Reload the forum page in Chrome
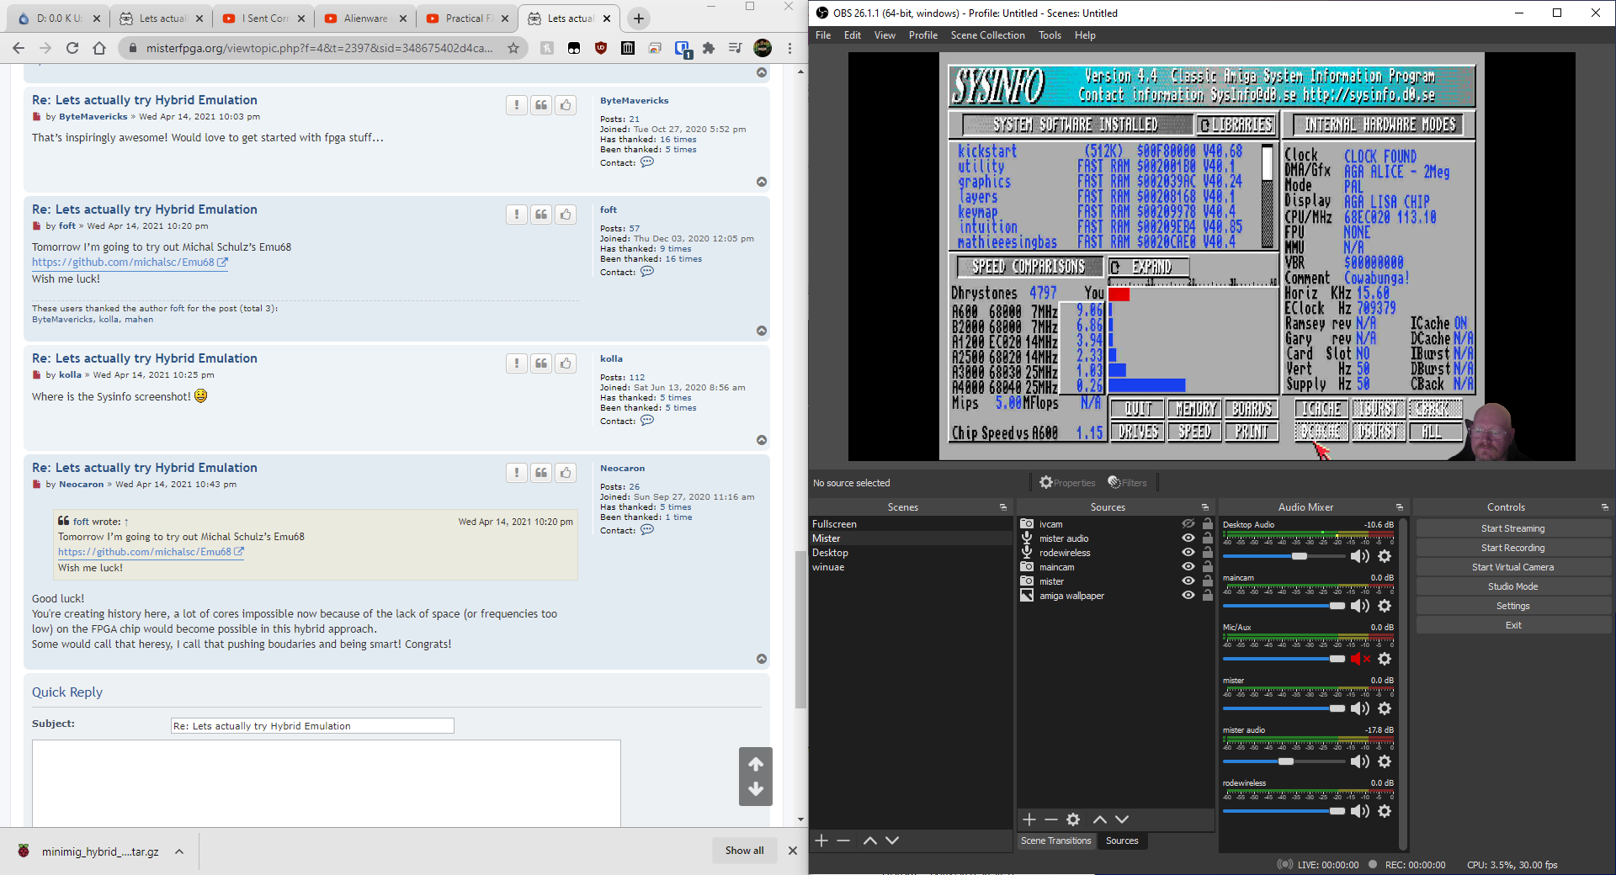 click(x=72, y=48)
